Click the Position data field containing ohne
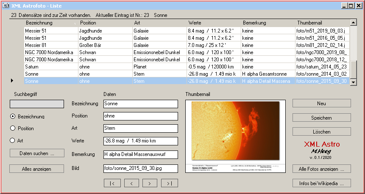Viewport: 365px width, 194px height. [141, 116]
